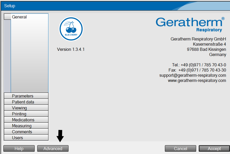Click the Geratherm Respiratory logo
This screenshot has height=154, width=230.
tap(190, 25)
